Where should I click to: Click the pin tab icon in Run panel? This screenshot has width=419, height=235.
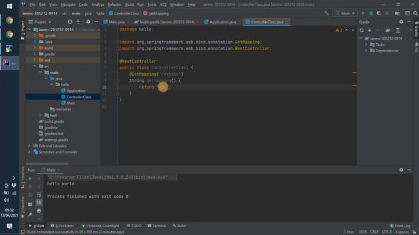pyautogui.click(x=30, y=214)
